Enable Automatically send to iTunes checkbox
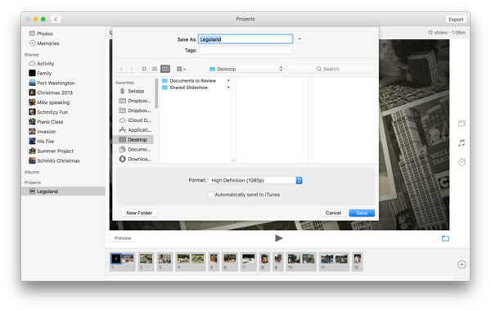The image size is (491, 311). (211, 195)
